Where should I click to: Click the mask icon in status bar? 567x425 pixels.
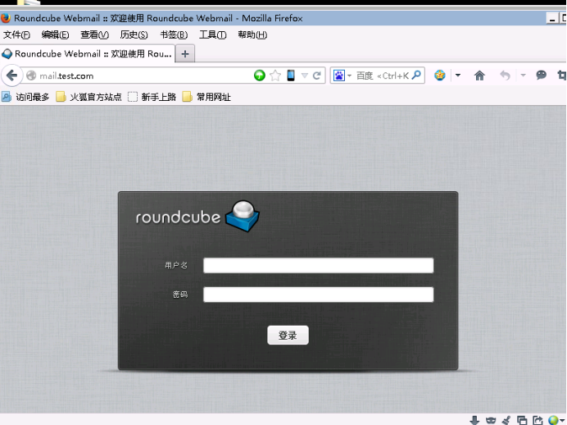491,420
